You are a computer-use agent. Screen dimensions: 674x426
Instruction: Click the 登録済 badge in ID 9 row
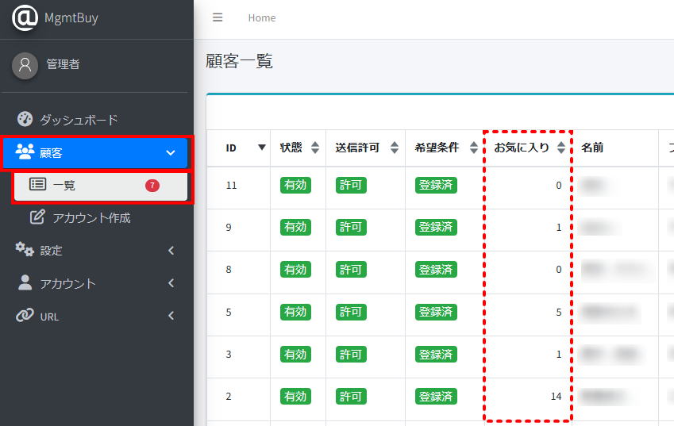click(x=436, y=227)
